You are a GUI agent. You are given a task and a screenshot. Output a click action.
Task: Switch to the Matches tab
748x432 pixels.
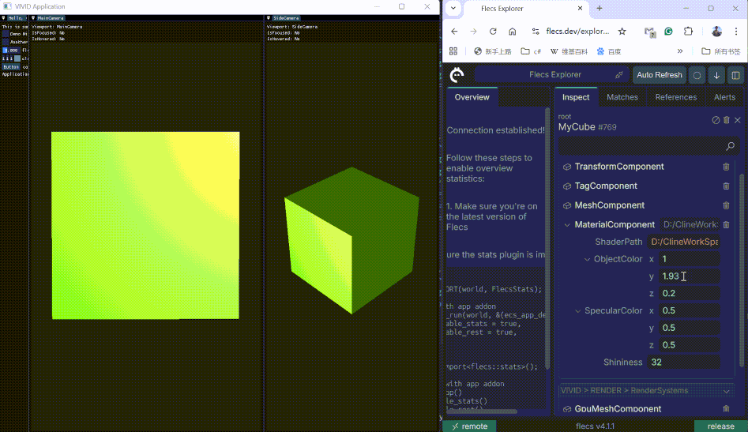(x=622, y=97)
